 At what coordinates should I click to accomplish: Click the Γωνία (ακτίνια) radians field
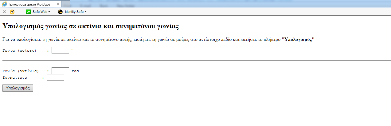60,71
